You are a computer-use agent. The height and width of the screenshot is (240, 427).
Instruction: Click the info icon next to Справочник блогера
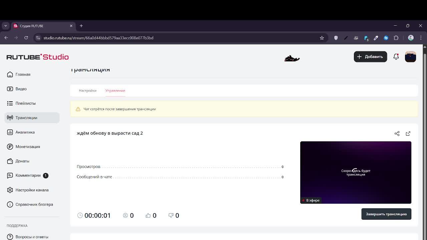10,204
